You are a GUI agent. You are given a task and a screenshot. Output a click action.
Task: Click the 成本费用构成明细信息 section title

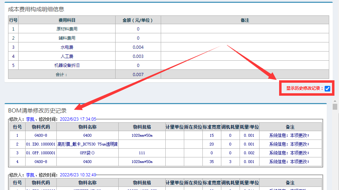[x=36, y=9]
